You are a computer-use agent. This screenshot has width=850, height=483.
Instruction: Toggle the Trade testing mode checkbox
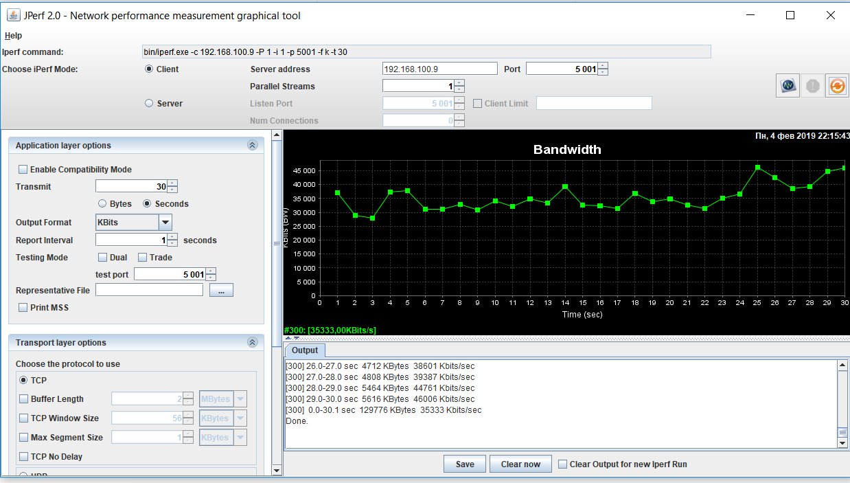coord(143,258)
